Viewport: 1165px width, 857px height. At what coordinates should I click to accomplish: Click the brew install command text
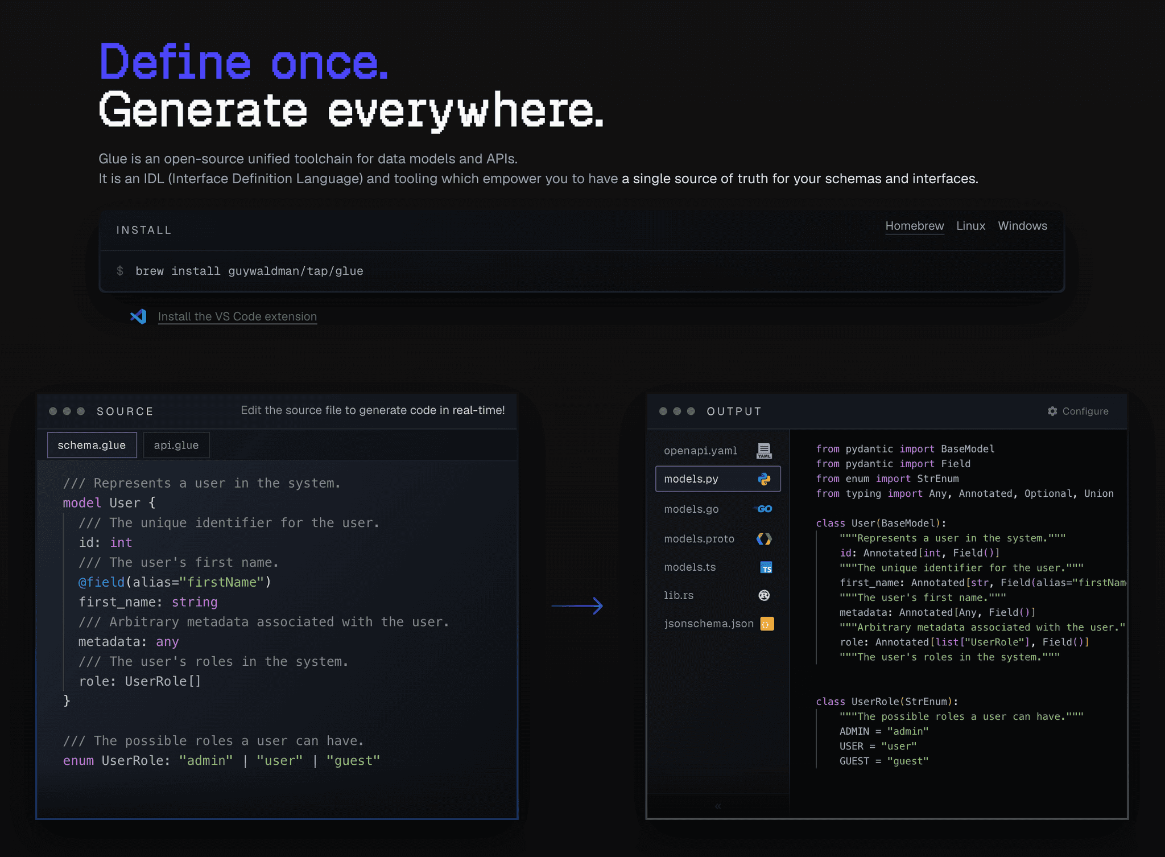[x=249, y=271]
